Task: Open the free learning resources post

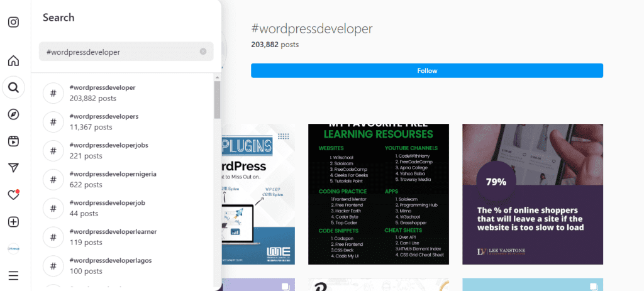Action: click(x=378, y=194)
